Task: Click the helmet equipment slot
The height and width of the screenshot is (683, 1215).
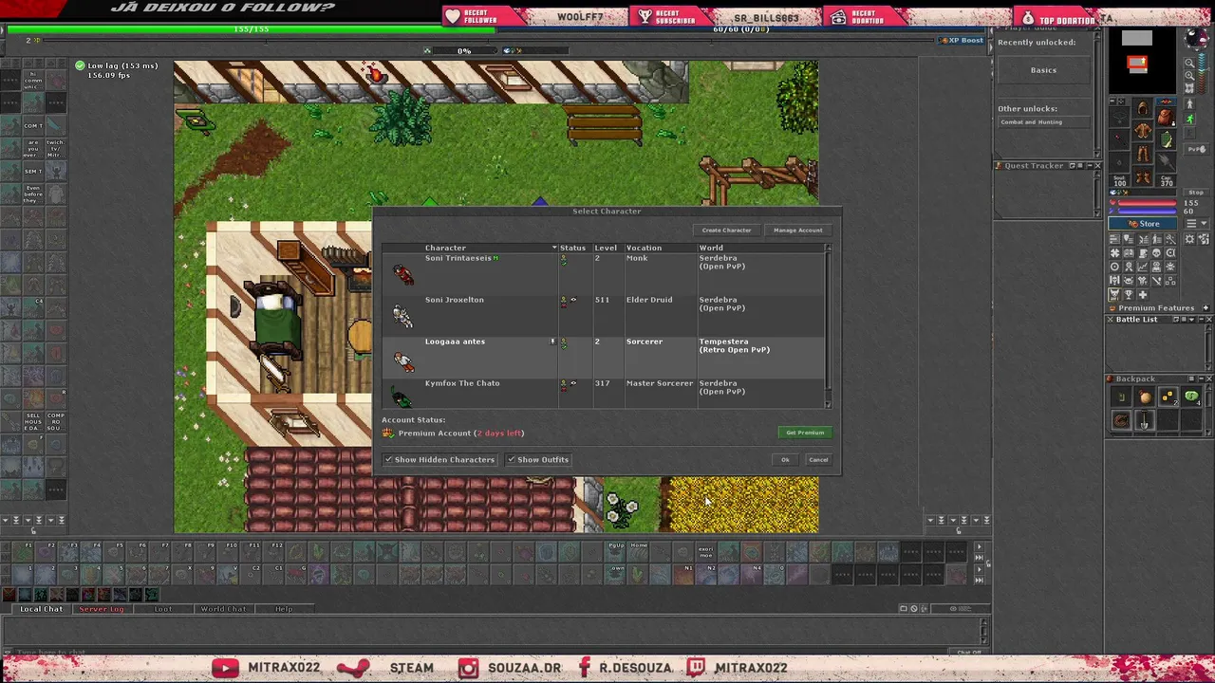Action: (1143, 109)
